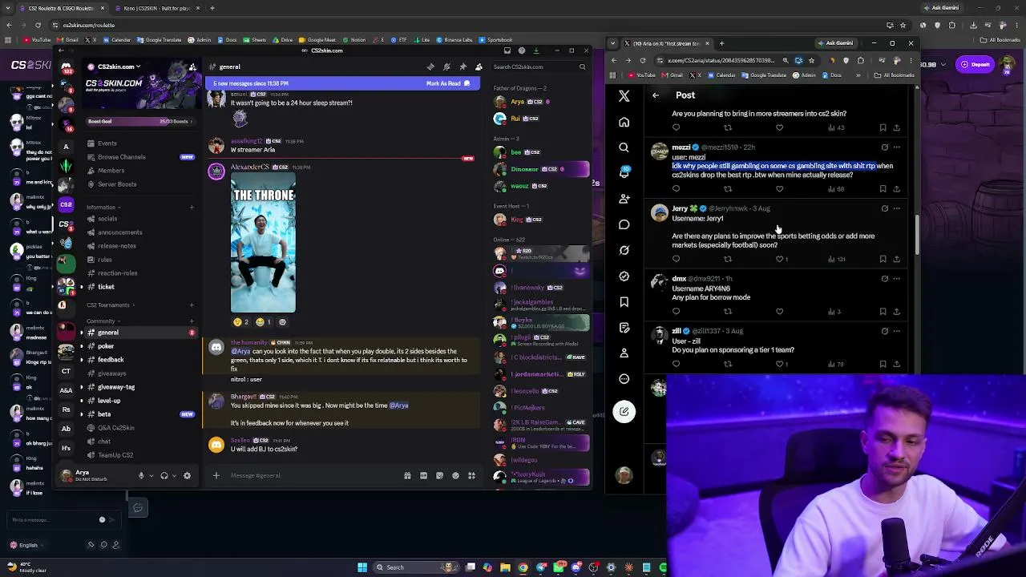The image size is (1026, 577).
Task: Reply to mezzi's post
Action: pyautogui.click(x=676, y=189)
